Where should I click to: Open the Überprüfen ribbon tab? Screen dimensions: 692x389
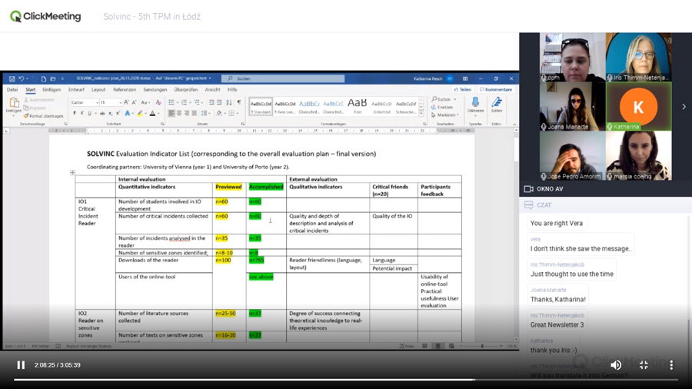[186, 89]
